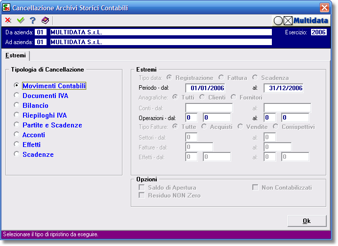Image resolution: width=338 pixels, height=246 pixels.
Task: Click first Effetti dal field
Action: (191, 157)
